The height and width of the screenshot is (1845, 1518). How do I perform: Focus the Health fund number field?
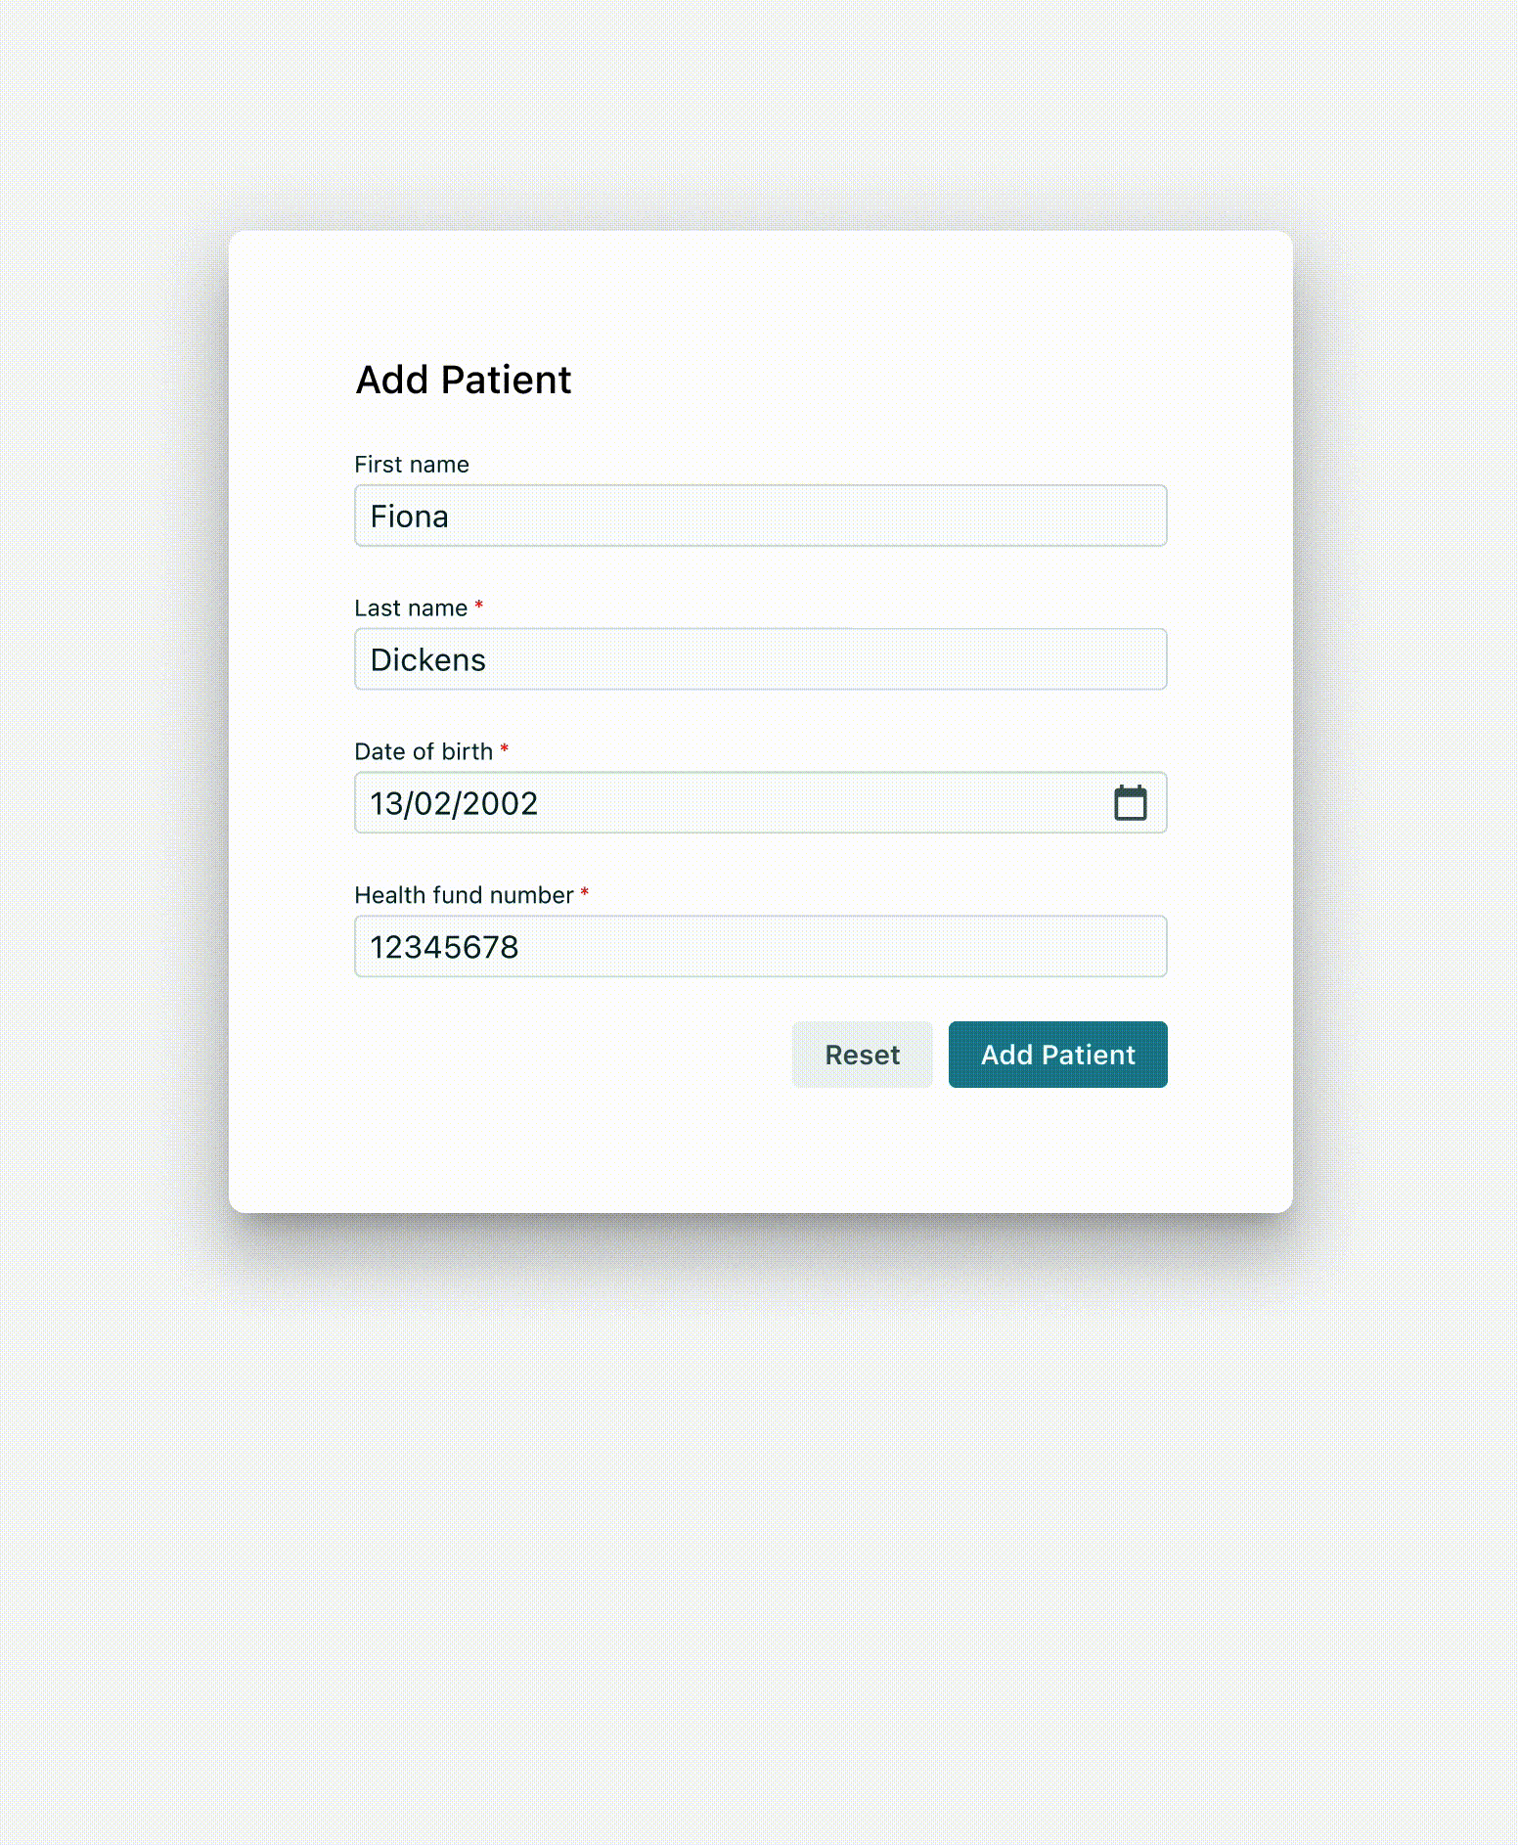point(760,946)
